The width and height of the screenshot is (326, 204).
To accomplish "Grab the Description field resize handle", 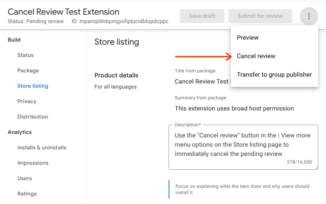I will pyautogui.click(x=316, y=167).
